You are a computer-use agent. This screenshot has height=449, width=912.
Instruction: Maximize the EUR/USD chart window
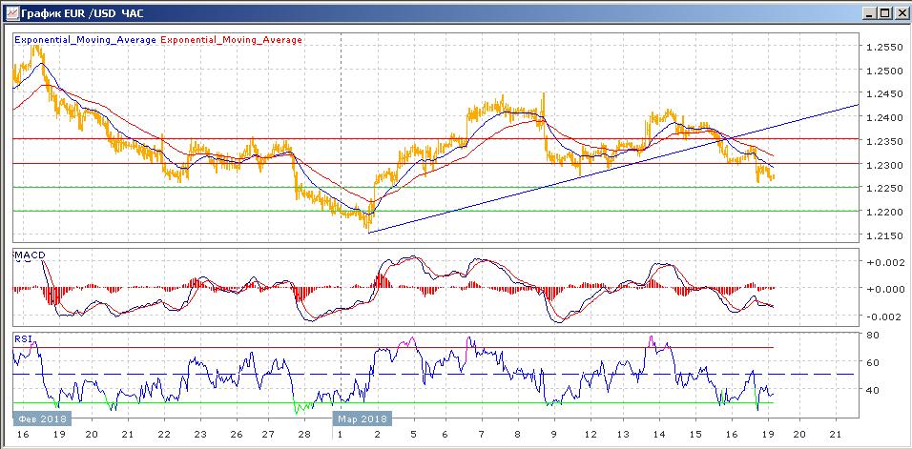click(x=883, y=12)
